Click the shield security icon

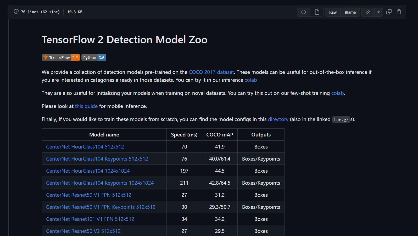pyautogui.click(x=16, y=12)
